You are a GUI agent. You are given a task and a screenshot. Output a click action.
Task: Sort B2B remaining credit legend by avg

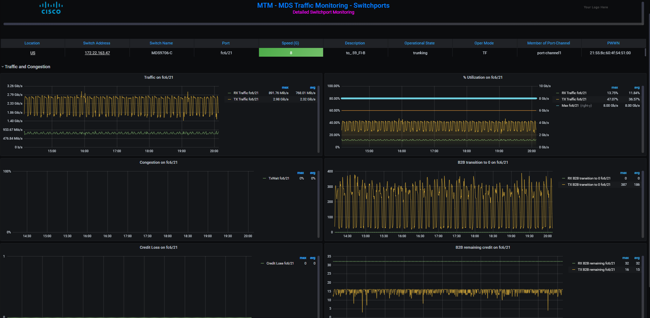pyautogui.click(x=637, y=258)
